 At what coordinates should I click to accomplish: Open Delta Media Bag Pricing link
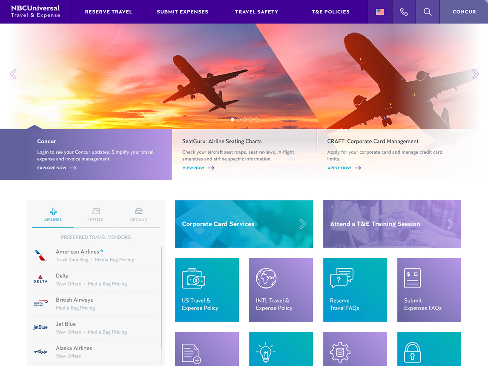coord(107,284)
